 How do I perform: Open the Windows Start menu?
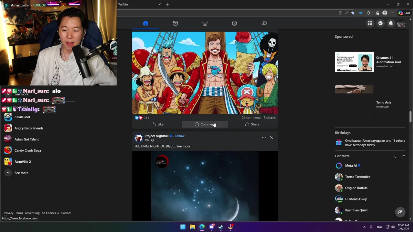tap(183, 227)
